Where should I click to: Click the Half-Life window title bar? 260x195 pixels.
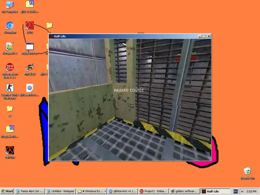click(130, 36)
